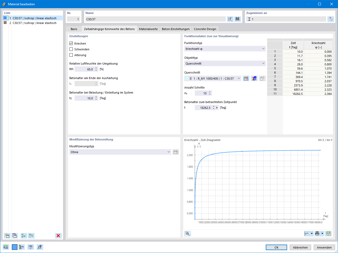This screenshot has width=338, height=253.
Task: Select all list items with check-all icon
Action: 24,236
